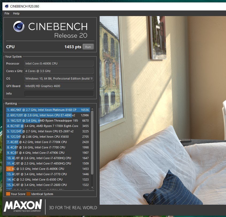
Task: Click the Cinebench sphere logo
Action: pyautogui.click(x=19, y=27)
